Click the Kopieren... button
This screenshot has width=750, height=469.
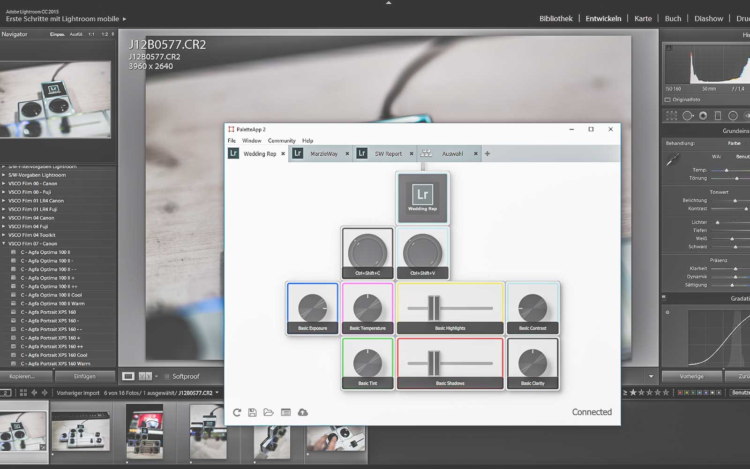click(25, 376)
